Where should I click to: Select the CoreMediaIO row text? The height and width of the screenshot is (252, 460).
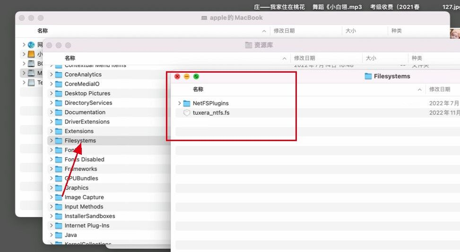[x=82, y=84]
